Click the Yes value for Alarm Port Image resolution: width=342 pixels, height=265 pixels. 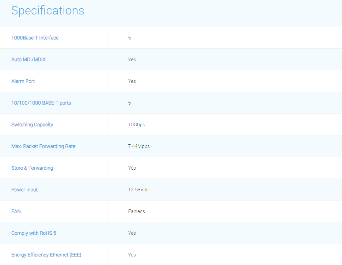(132, 81)
